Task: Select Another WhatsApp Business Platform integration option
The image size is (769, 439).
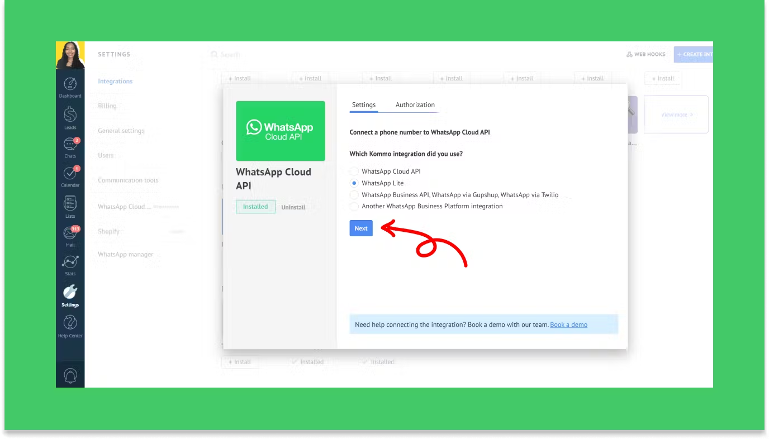Action: (354, 206)
